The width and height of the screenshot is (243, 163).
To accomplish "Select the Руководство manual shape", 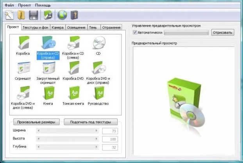I will coord(98,96).
